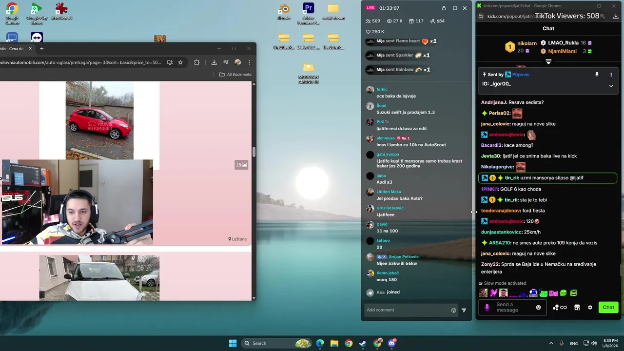Bookmark this page with star icon

(x=180, y=62)
